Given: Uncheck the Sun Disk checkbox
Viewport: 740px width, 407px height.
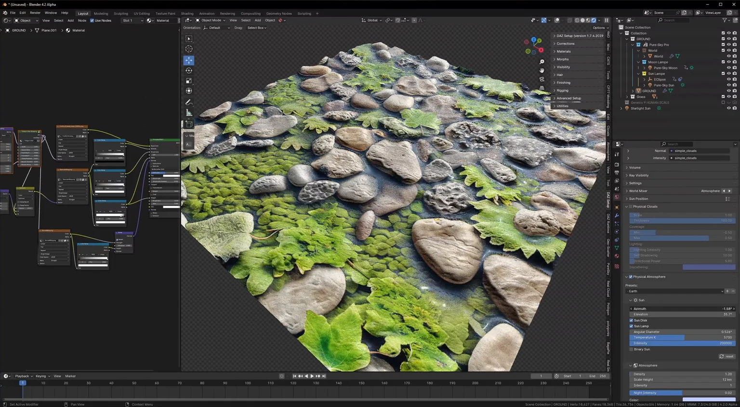Looking at the screenshot, I should [x=632, y=320].
